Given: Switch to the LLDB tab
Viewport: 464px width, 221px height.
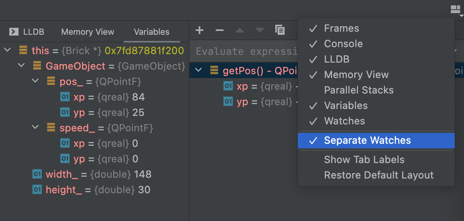Looking at the screenshot, I should point(26,32).
